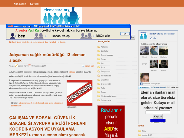This screenshot has height=138, width=184.
Task: Click the İşkur folder icon
Action: coord(99,67)
